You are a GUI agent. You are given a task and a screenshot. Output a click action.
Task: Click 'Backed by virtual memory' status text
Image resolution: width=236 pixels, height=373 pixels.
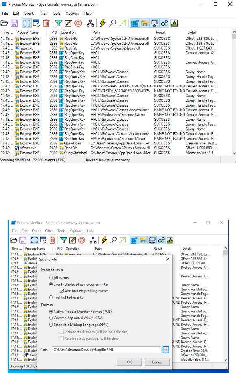point(108,160)
